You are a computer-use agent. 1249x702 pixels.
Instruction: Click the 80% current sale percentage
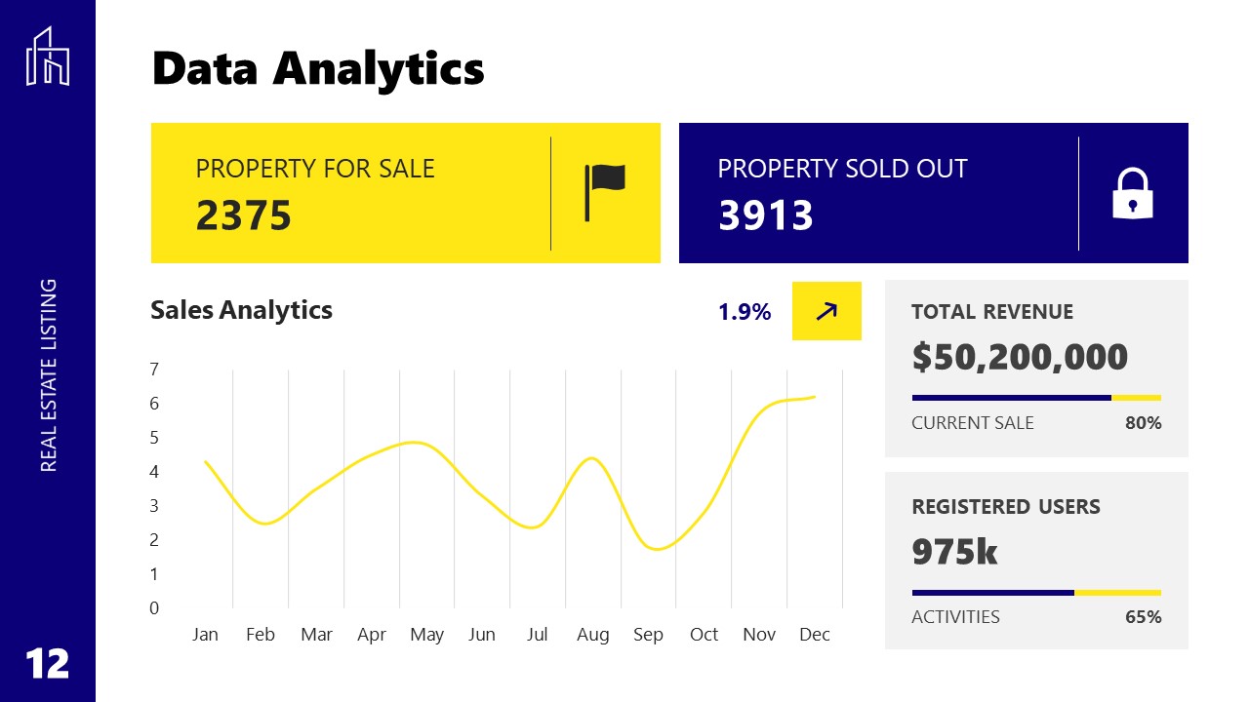click(1143, 423)
